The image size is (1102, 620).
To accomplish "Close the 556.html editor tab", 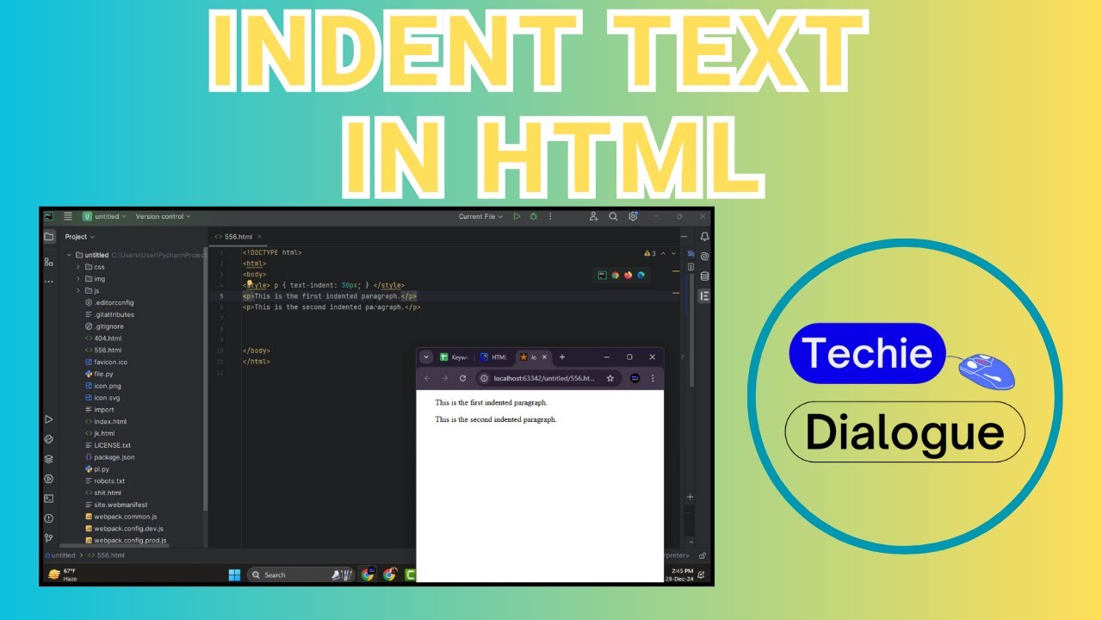I will tap(260, 237).
